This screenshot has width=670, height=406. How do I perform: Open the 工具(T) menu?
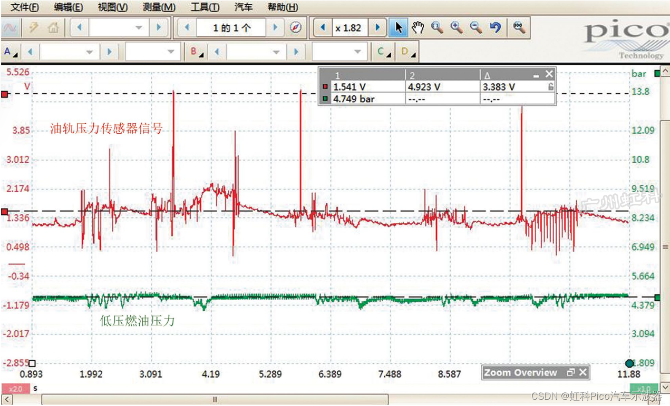click(205, 7)
